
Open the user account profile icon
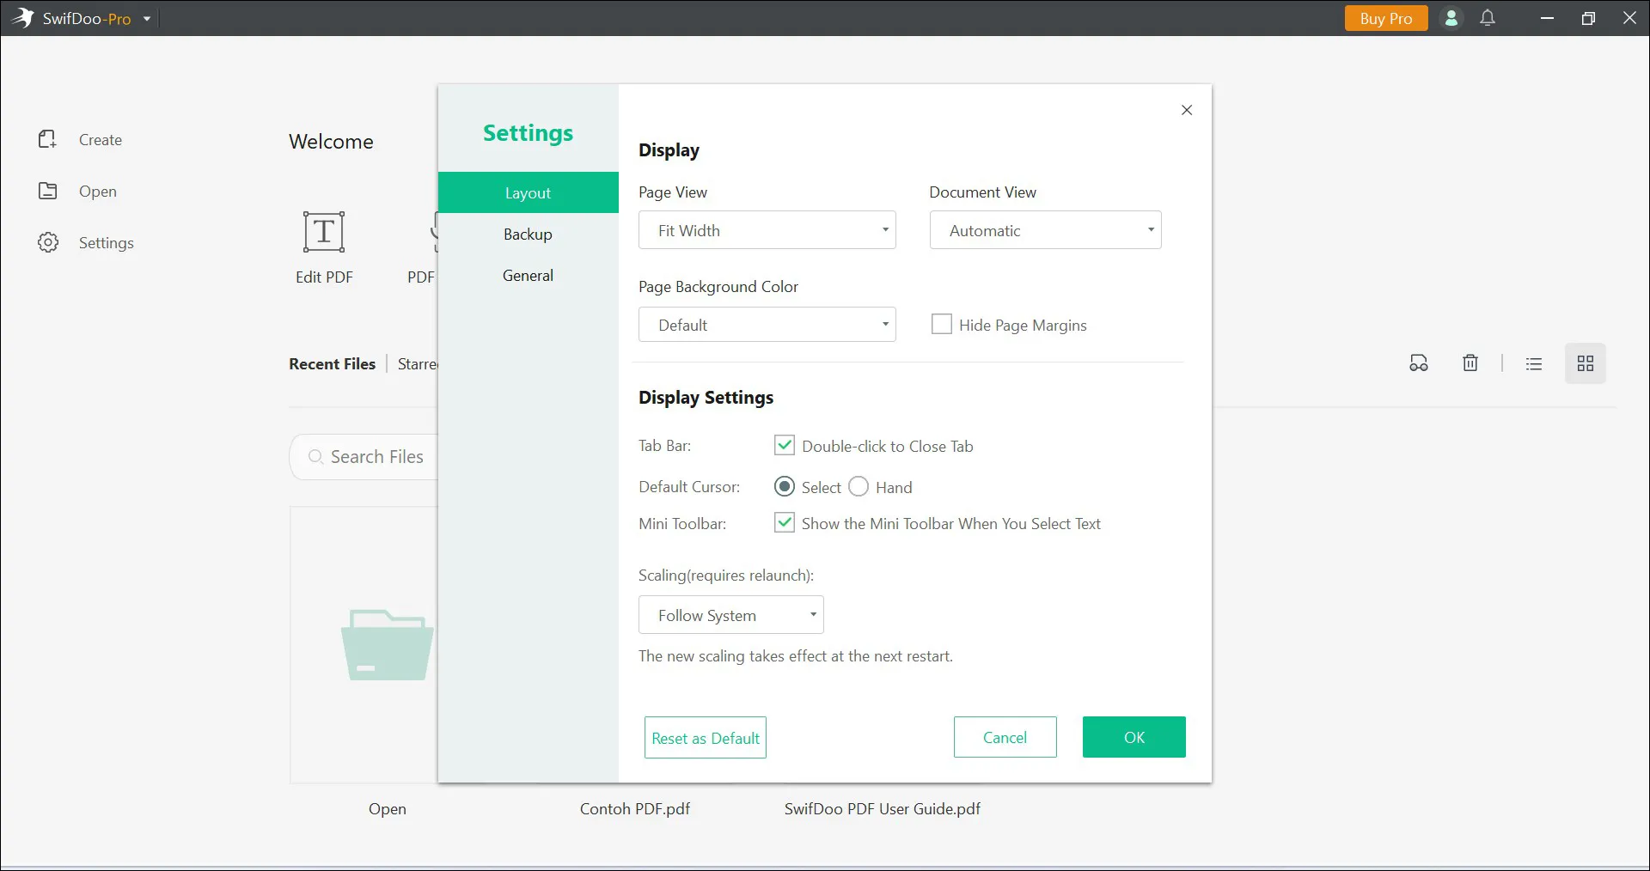[x=1451, y=18]
